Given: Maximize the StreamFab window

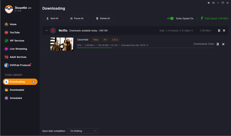Looking at the screenshot, I should (223, 3).
